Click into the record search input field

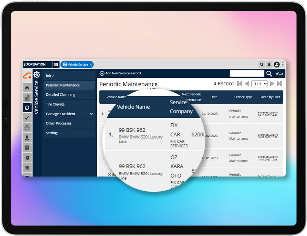[247, 74]
